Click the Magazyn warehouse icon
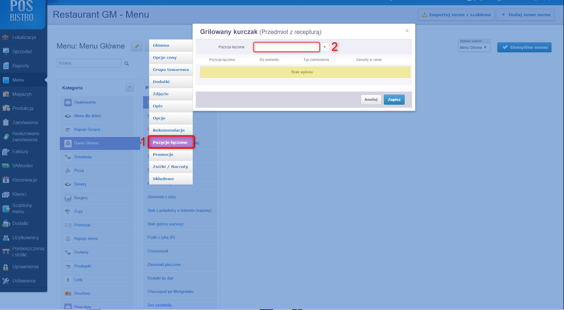The width and height of the screenshot is (564, 310). click(x=6, y=94)
